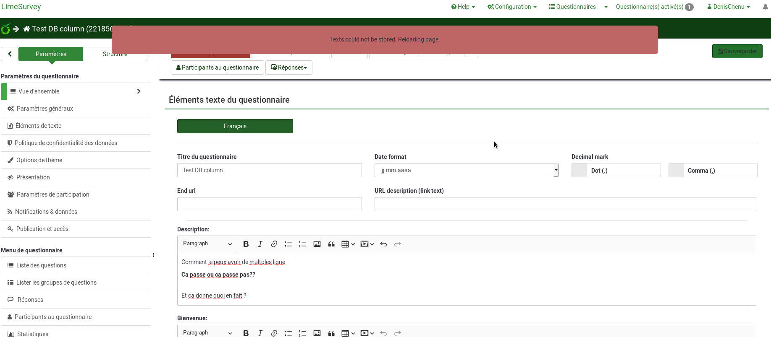Select Comma (,) decimal mark
Image resolution: width=771 pixels, height=337 pixels.
713,171
